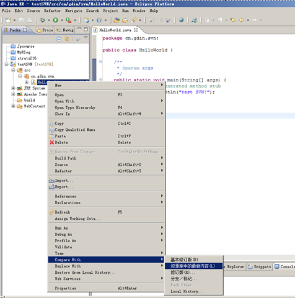Click the Open Type toolbar icon
The height and width of the screenshot is (298, 295).
coord(117,20)
